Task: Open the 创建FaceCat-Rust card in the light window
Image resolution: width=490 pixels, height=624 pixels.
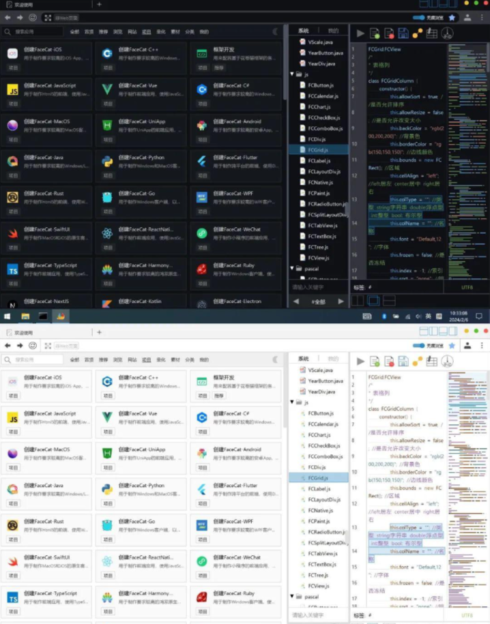Action: coord(46,529)
